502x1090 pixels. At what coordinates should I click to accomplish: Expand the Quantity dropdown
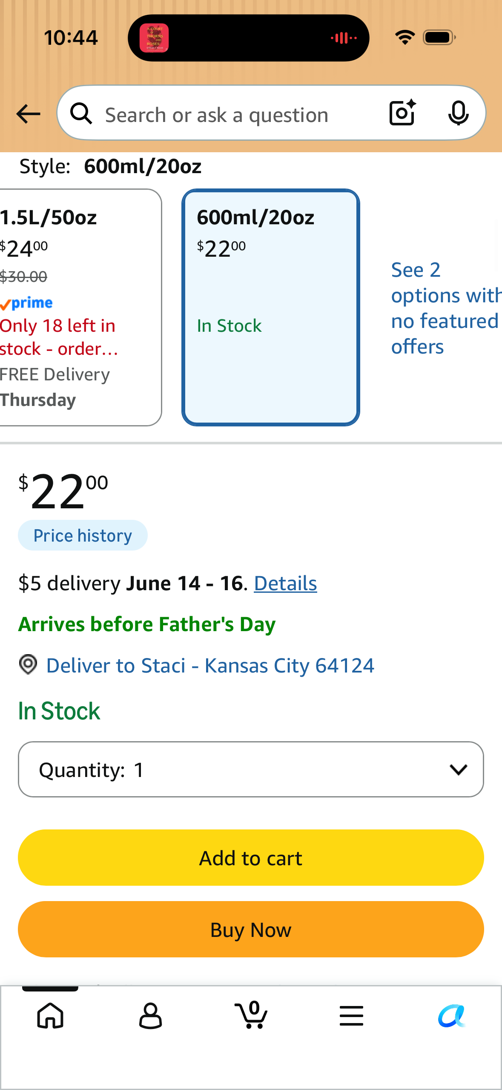point(251,769)
